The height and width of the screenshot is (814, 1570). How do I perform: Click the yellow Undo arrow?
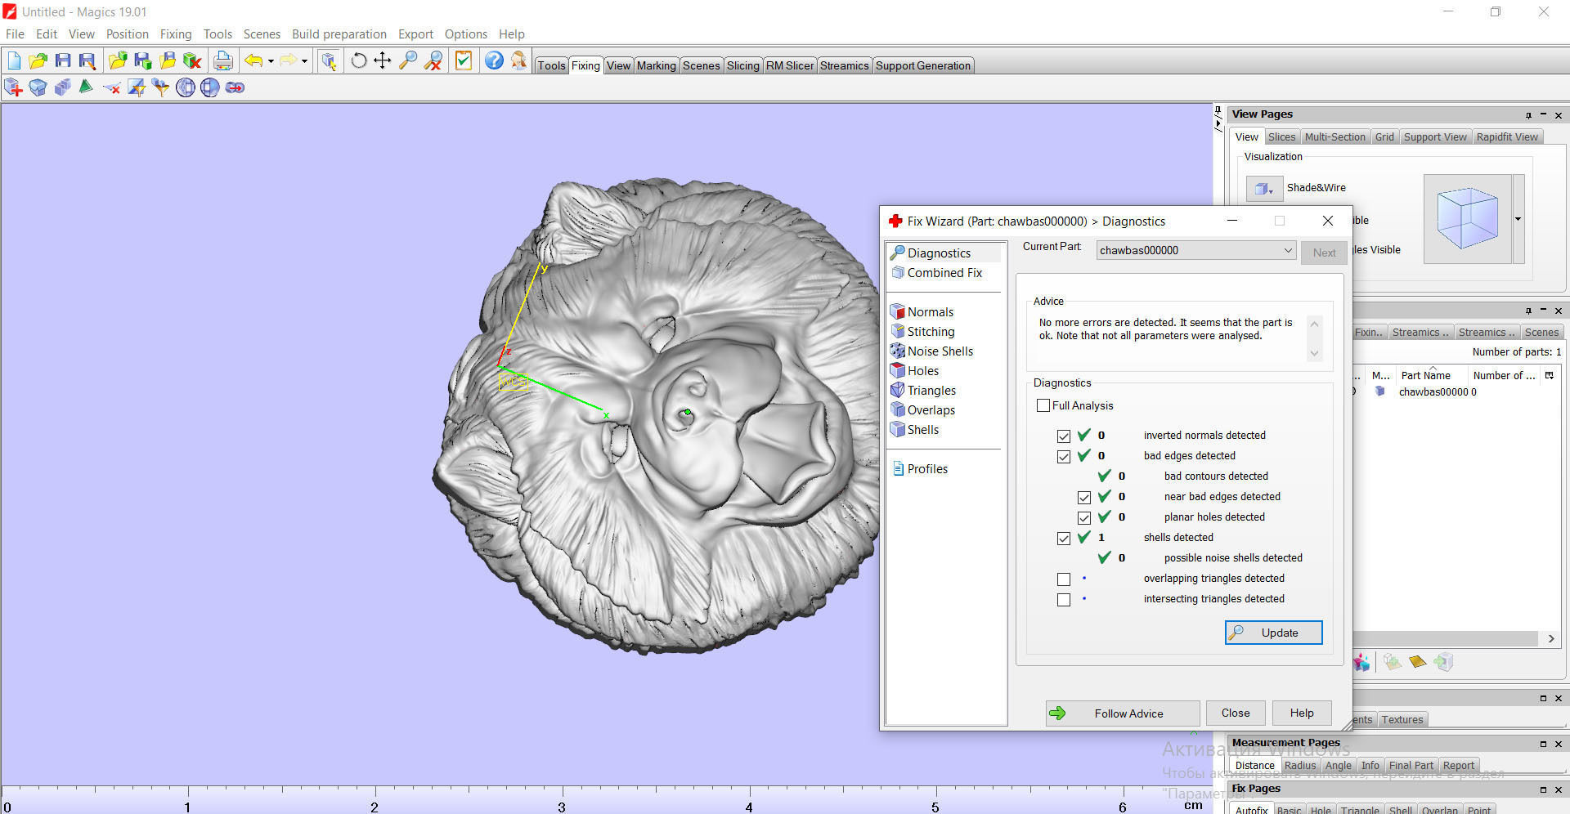click(253, 60)
